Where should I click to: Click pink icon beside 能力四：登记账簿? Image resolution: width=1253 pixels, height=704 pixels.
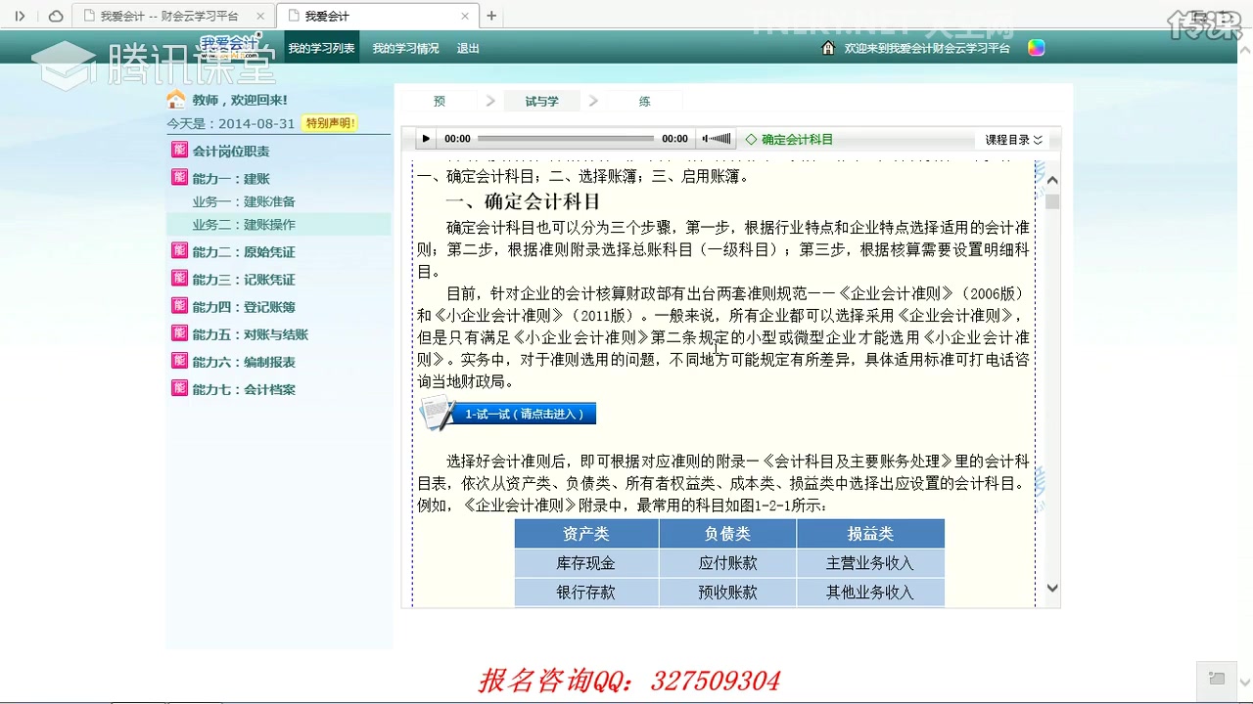pos(179,305)
